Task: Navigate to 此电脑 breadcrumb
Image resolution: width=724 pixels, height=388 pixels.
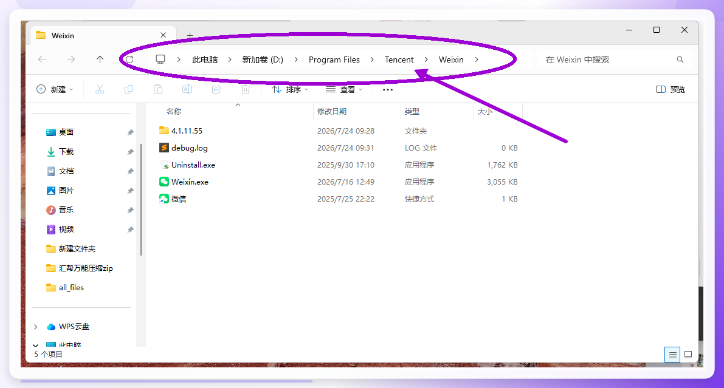Action: (205, 60)
